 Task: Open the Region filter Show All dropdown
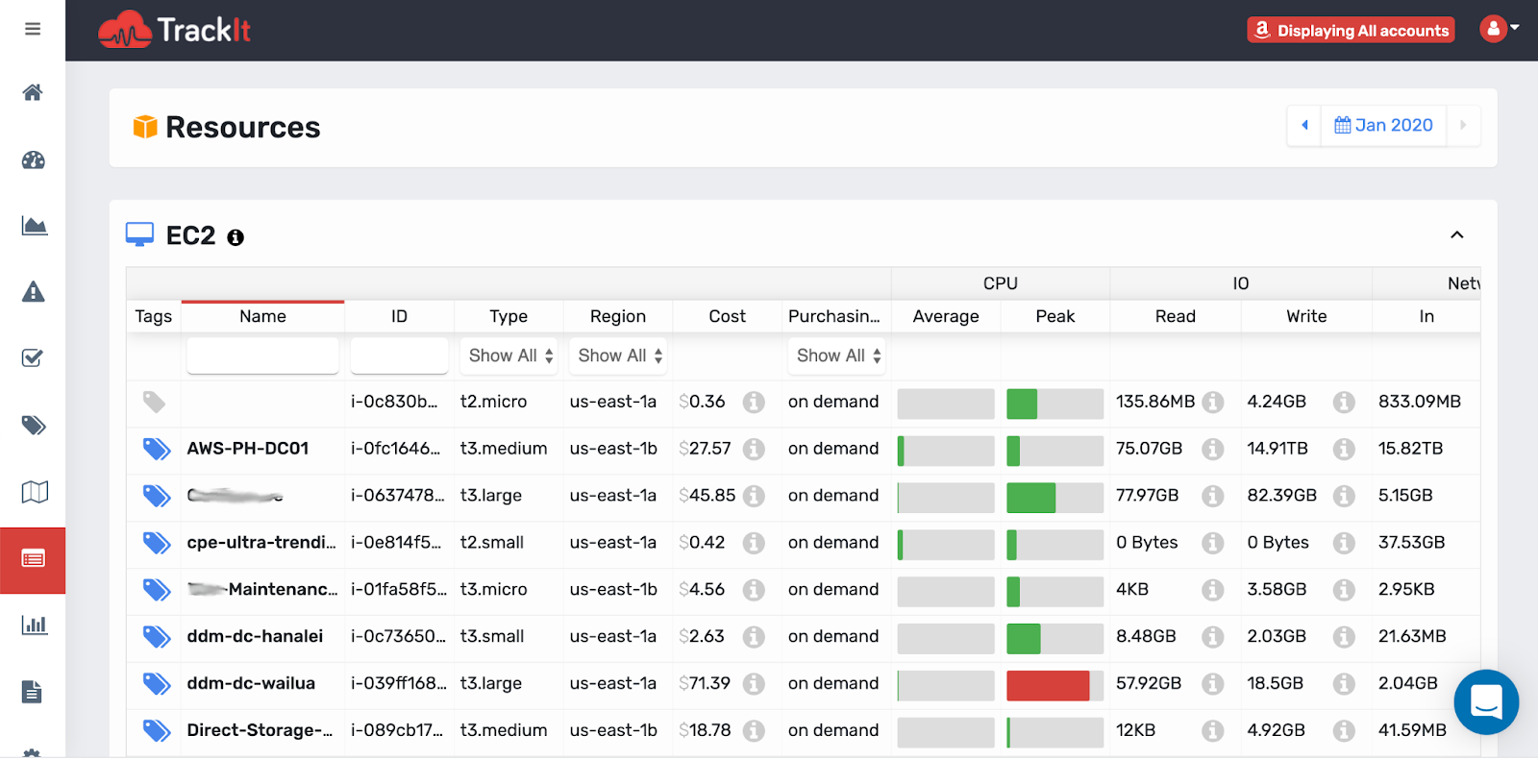click(x=619, y=355)
